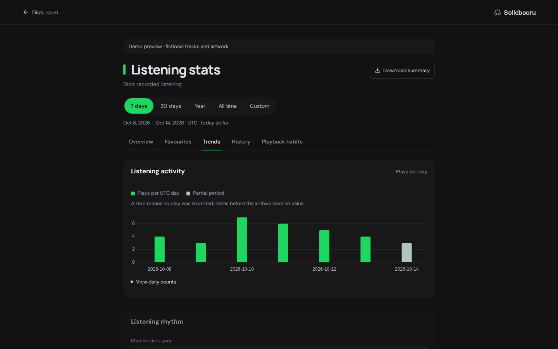Screen dimensions: 558x349
Task: Click the zero means no play note
Action: 218,204
